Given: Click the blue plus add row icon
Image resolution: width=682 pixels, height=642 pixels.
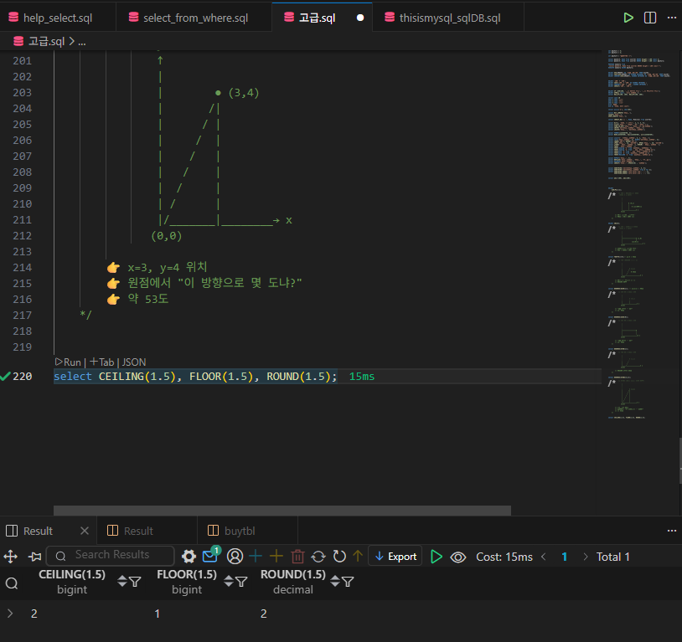Looking at the screenshot, I should tap(256, 557).
